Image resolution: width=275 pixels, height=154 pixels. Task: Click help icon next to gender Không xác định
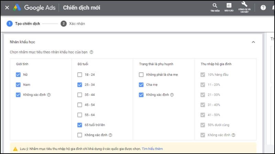[x=49, y=95]
